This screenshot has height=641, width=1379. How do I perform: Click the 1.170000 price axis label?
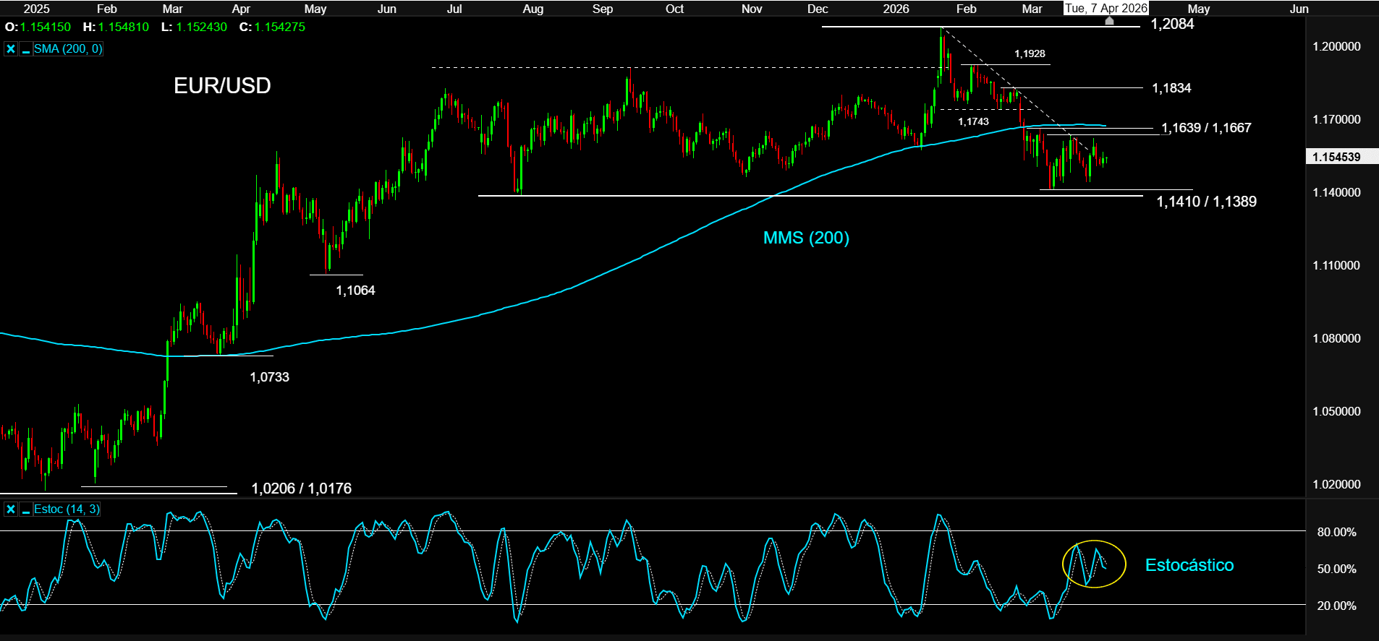coord(1336,119)
